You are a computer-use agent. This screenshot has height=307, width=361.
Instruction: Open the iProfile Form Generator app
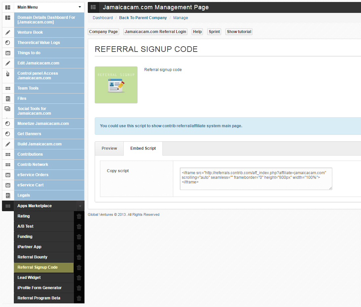pyautogui.click(x=44, y=288)
